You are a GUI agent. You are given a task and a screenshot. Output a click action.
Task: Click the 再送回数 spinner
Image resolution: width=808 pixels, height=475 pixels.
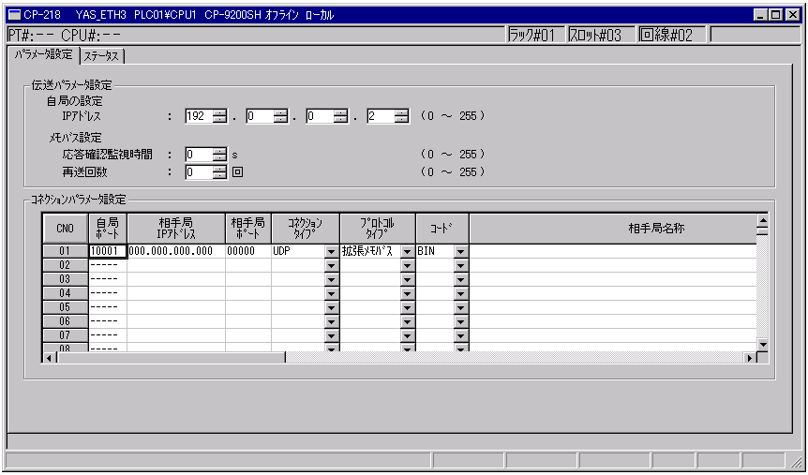point(220,171)
